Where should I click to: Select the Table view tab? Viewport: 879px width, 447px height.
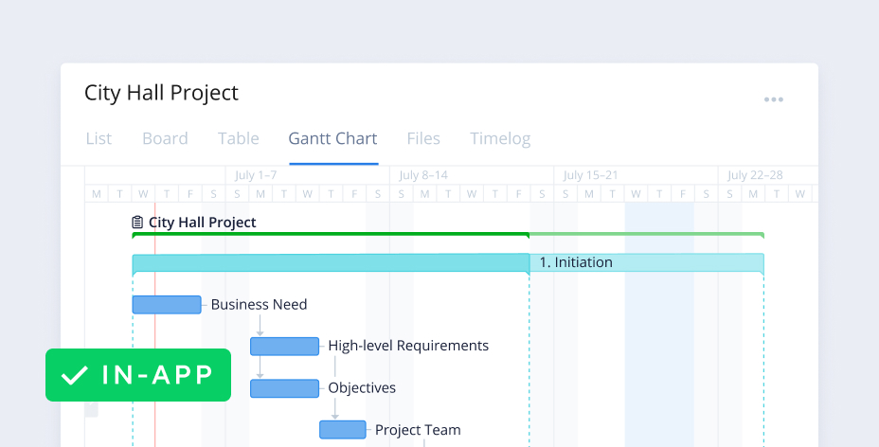pyautogui.click(x=238, y=138)
